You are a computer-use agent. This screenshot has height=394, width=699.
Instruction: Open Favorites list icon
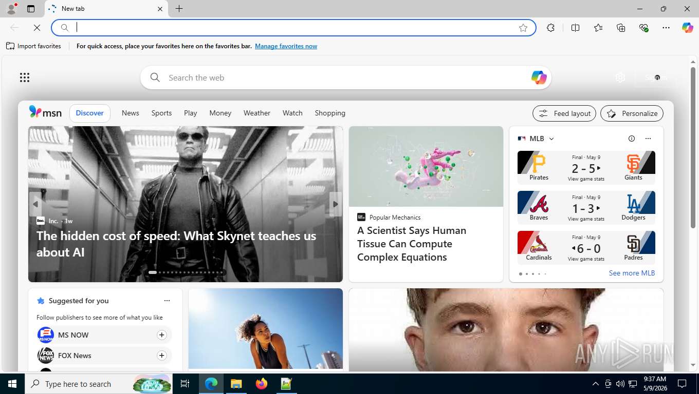598,28
